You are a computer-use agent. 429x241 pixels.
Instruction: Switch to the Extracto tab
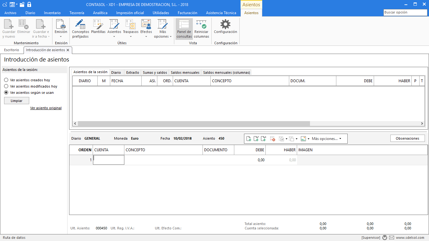pos(133,72)
